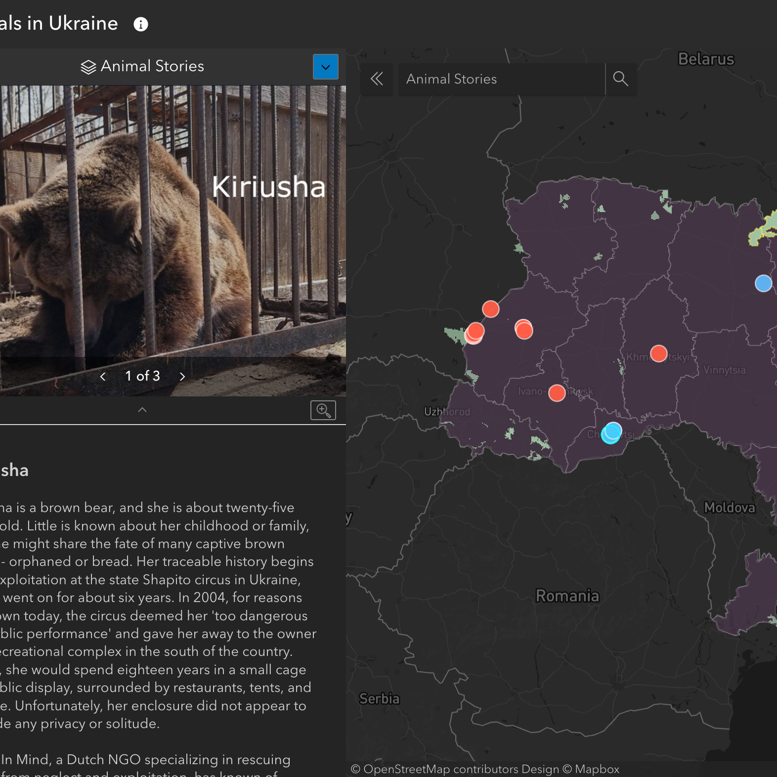
Task: Click the Belarus country label
Action: (x=706, y=59)
